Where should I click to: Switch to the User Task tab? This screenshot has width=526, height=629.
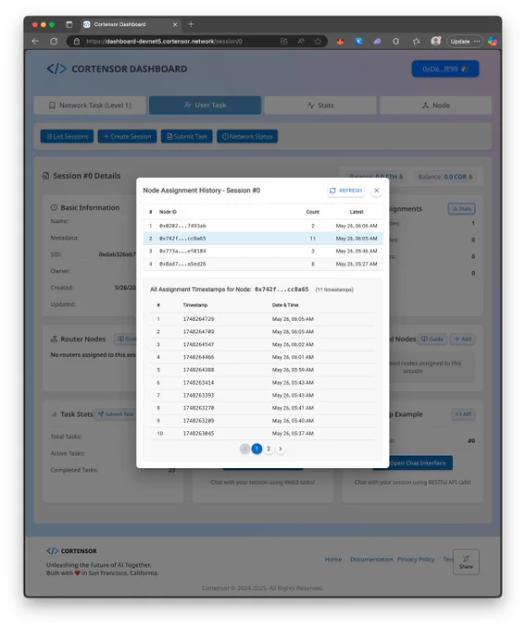point(206,105)
